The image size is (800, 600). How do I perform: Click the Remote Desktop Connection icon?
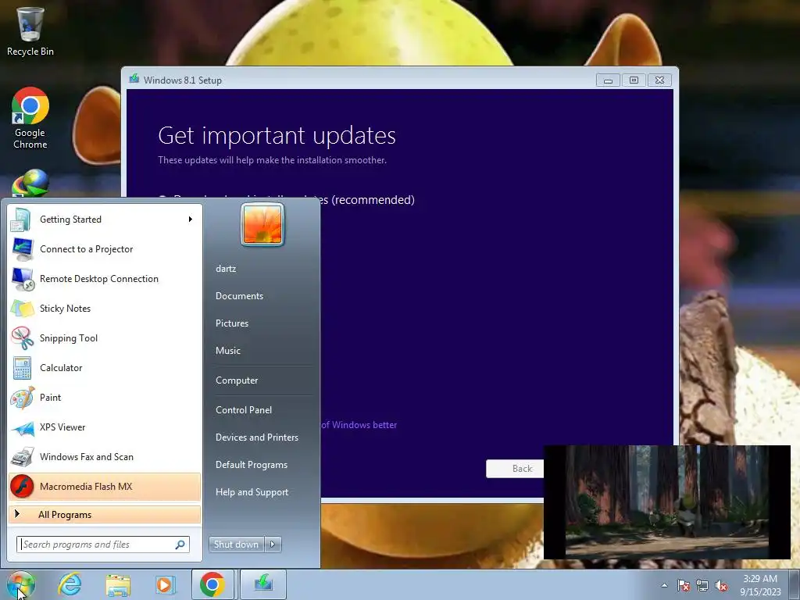[x=23, y=279]
